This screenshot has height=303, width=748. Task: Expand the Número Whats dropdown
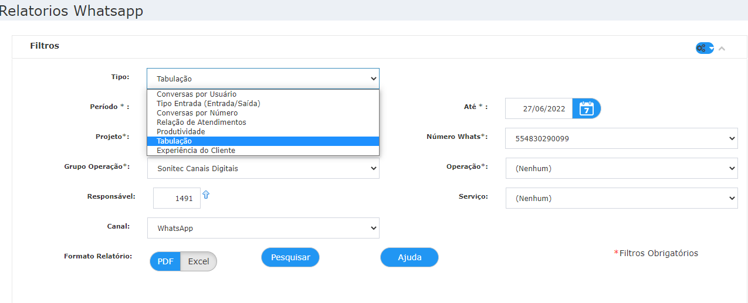[621, 139]
